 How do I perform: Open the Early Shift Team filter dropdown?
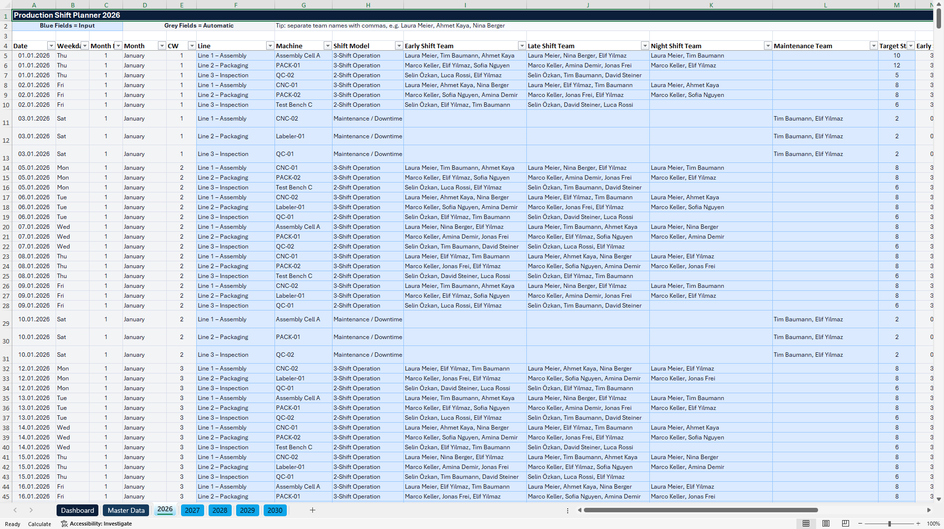click(x=521, y=46)
